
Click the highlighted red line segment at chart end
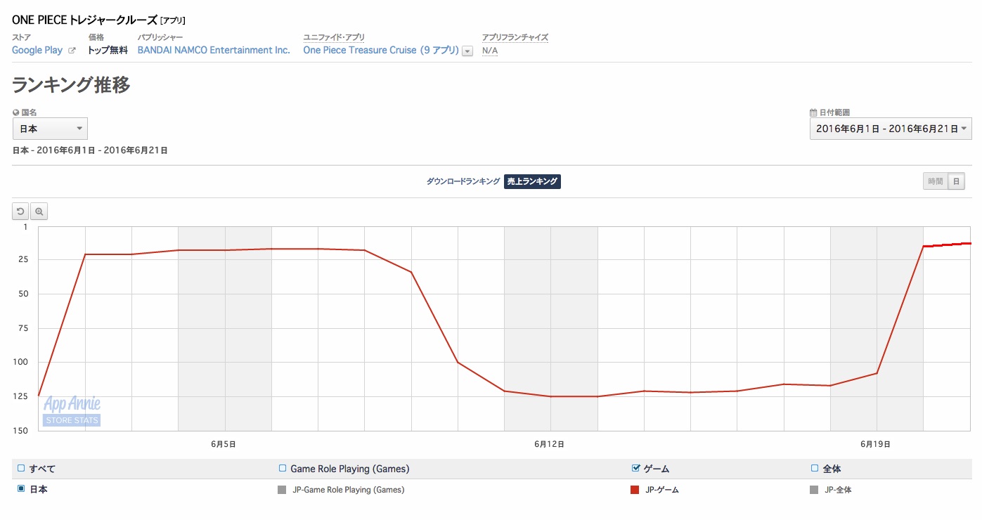947,245
